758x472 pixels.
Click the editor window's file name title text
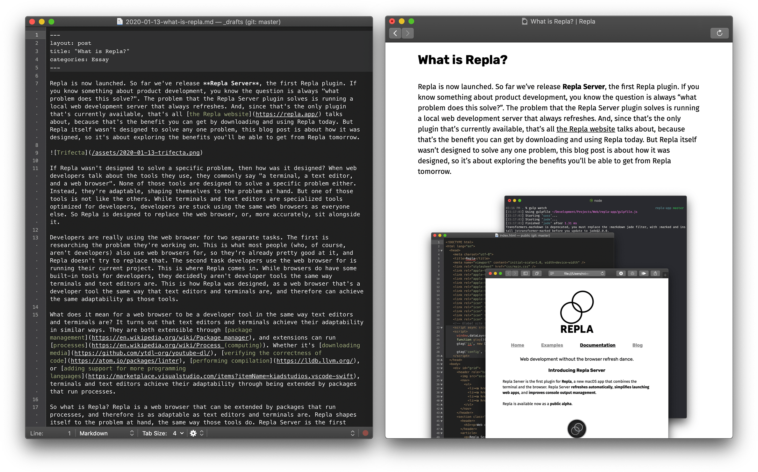pos(203,22)
